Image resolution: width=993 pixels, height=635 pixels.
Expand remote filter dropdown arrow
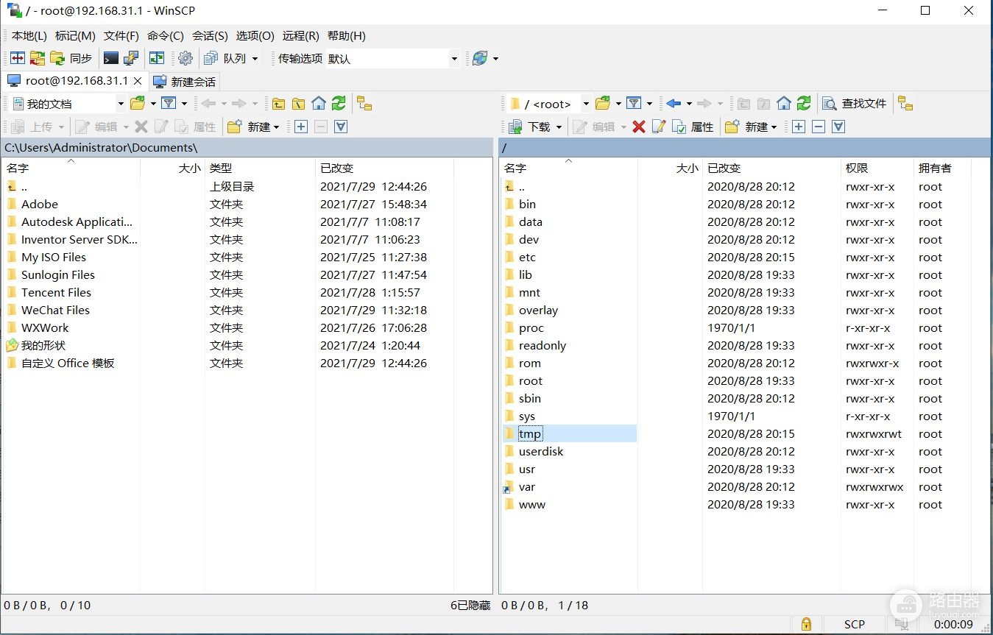point(651,103)
